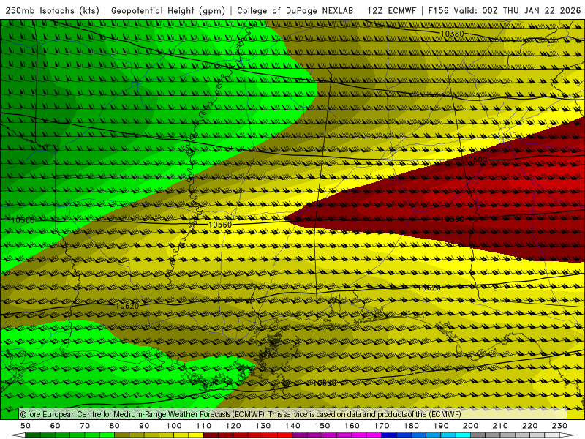Click the 180 value on the color scale
Screen dimensions: 585x439
[411, 426]
